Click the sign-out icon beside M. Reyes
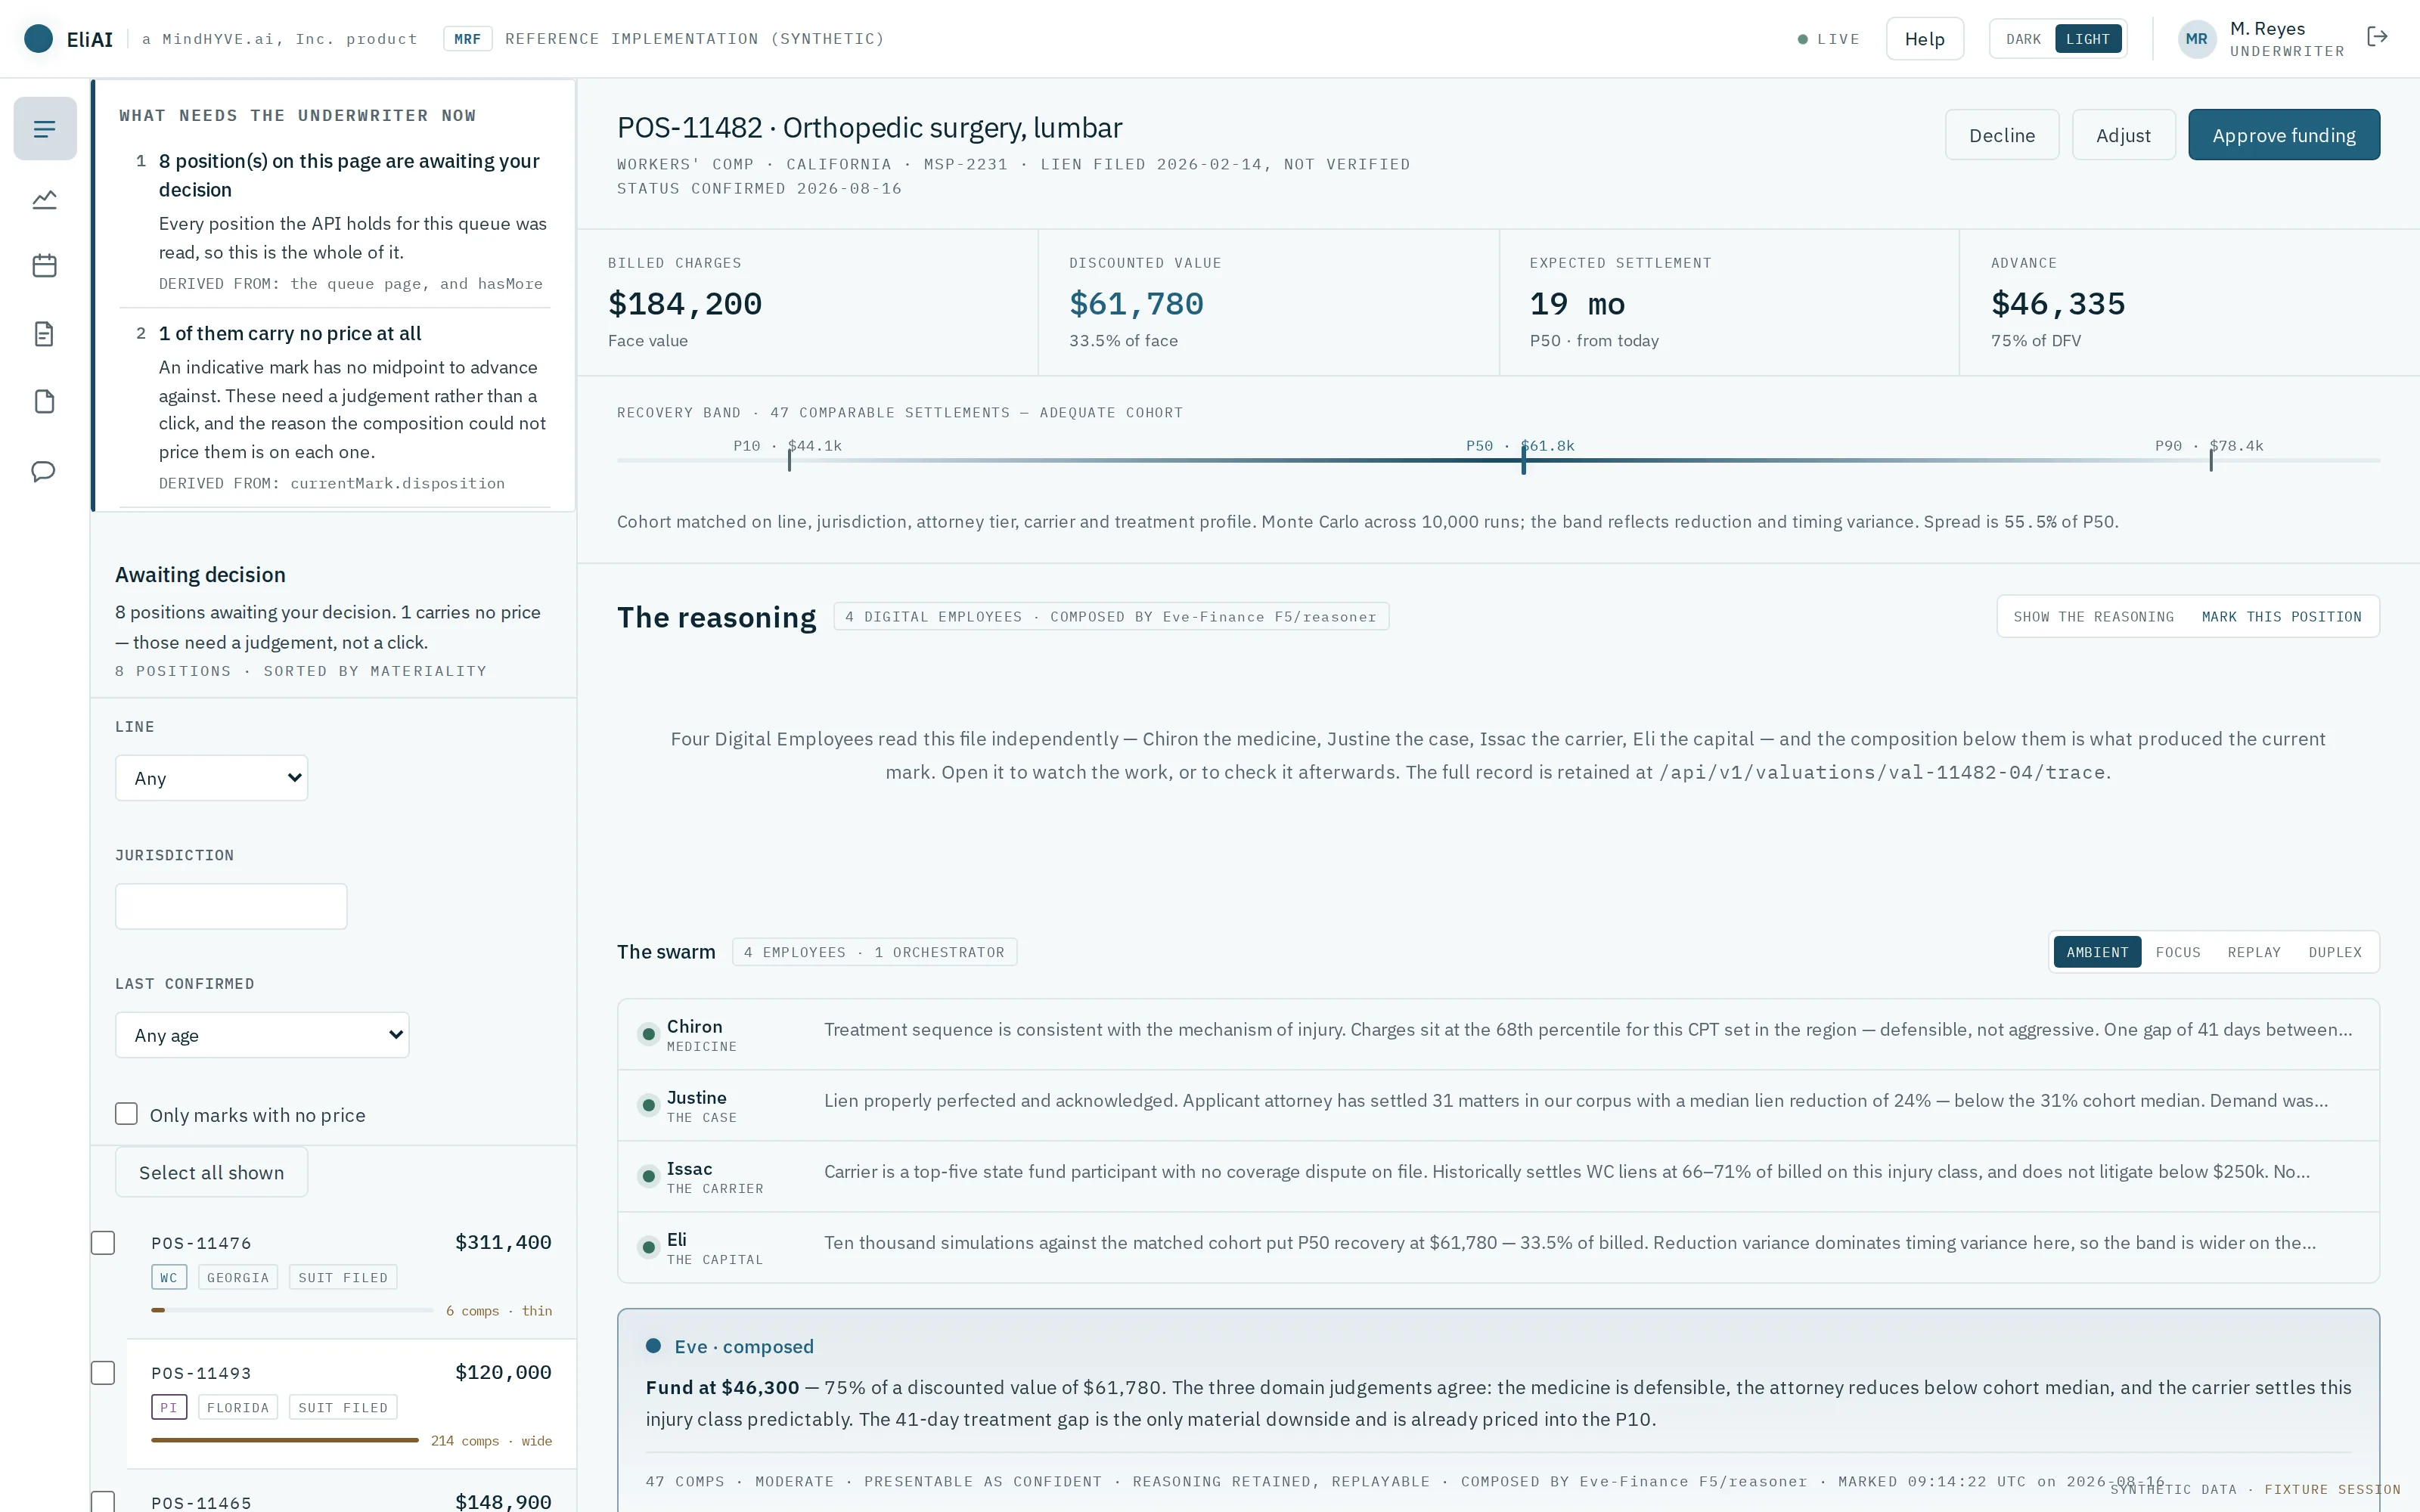 point(2377,37)
